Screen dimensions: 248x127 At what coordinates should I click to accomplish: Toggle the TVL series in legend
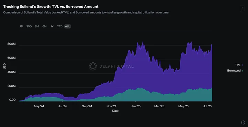238,65
